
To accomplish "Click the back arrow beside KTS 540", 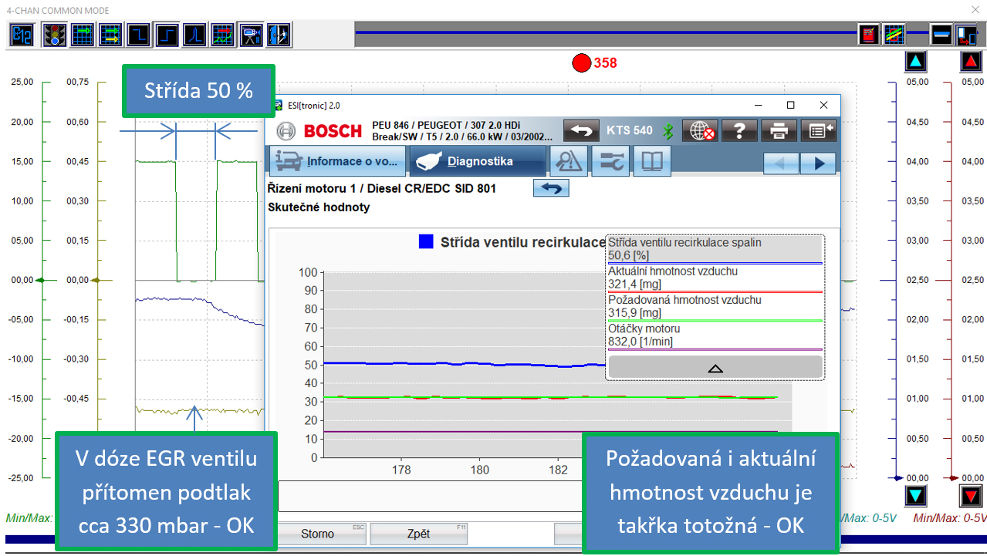I will click(x=581, y=131).
